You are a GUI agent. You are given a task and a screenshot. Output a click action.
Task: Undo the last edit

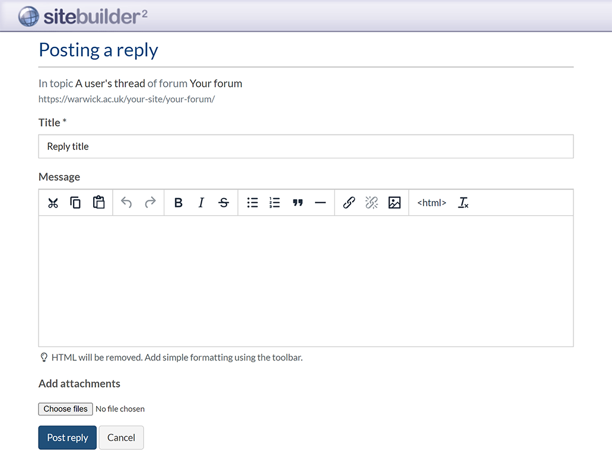[126, 203]
